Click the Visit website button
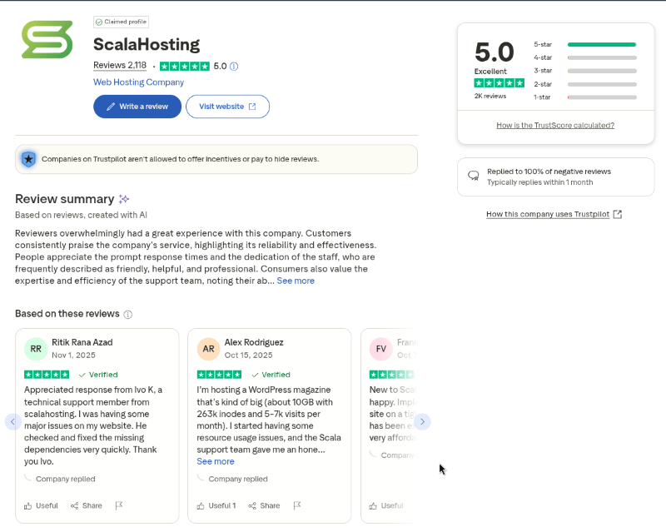This screenshot has height=532, width=666. pyautogui.click(x=227, y=107)
